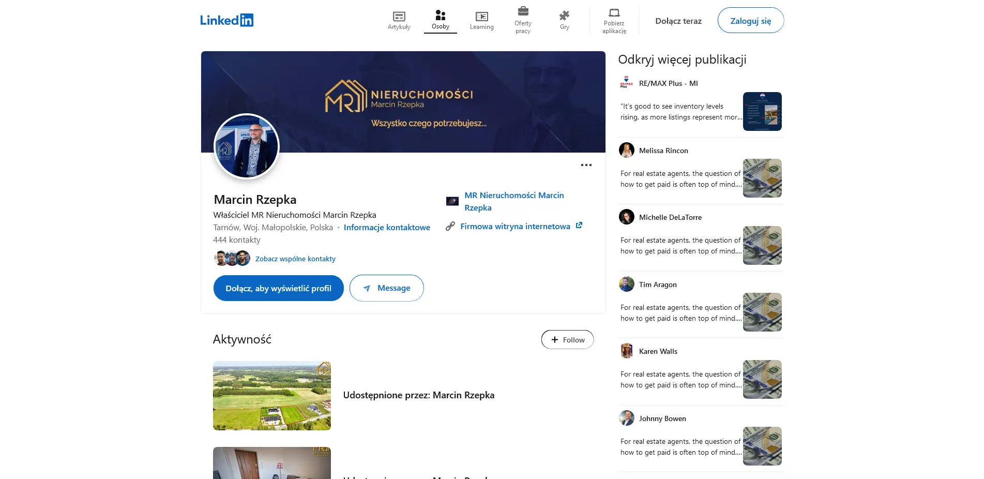Open Tim Aragon's name link

658,285
